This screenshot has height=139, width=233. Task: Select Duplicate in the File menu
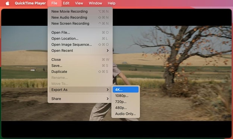click(80, 72)
